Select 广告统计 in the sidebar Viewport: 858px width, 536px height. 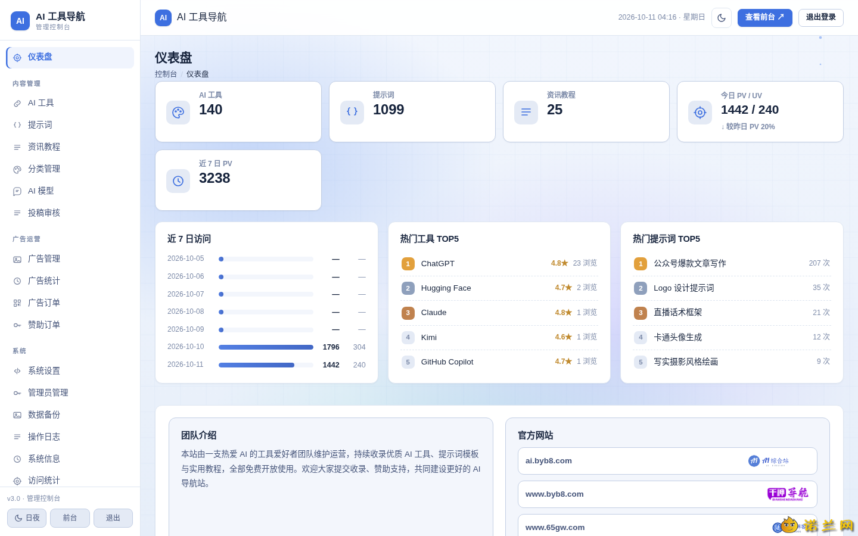coord(70,281)
